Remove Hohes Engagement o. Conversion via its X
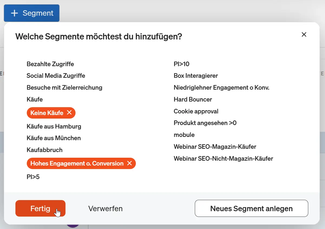This screenshot has height=229, width=325. pyautogui.click(x=130, y=163)
